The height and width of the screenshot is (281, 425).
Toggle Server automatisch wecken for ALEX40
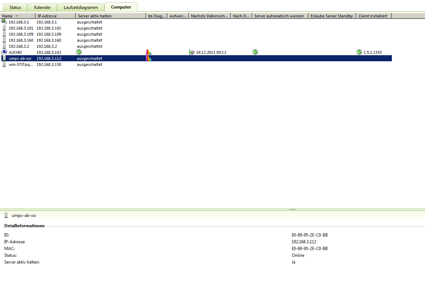click(x=255, y=52)
